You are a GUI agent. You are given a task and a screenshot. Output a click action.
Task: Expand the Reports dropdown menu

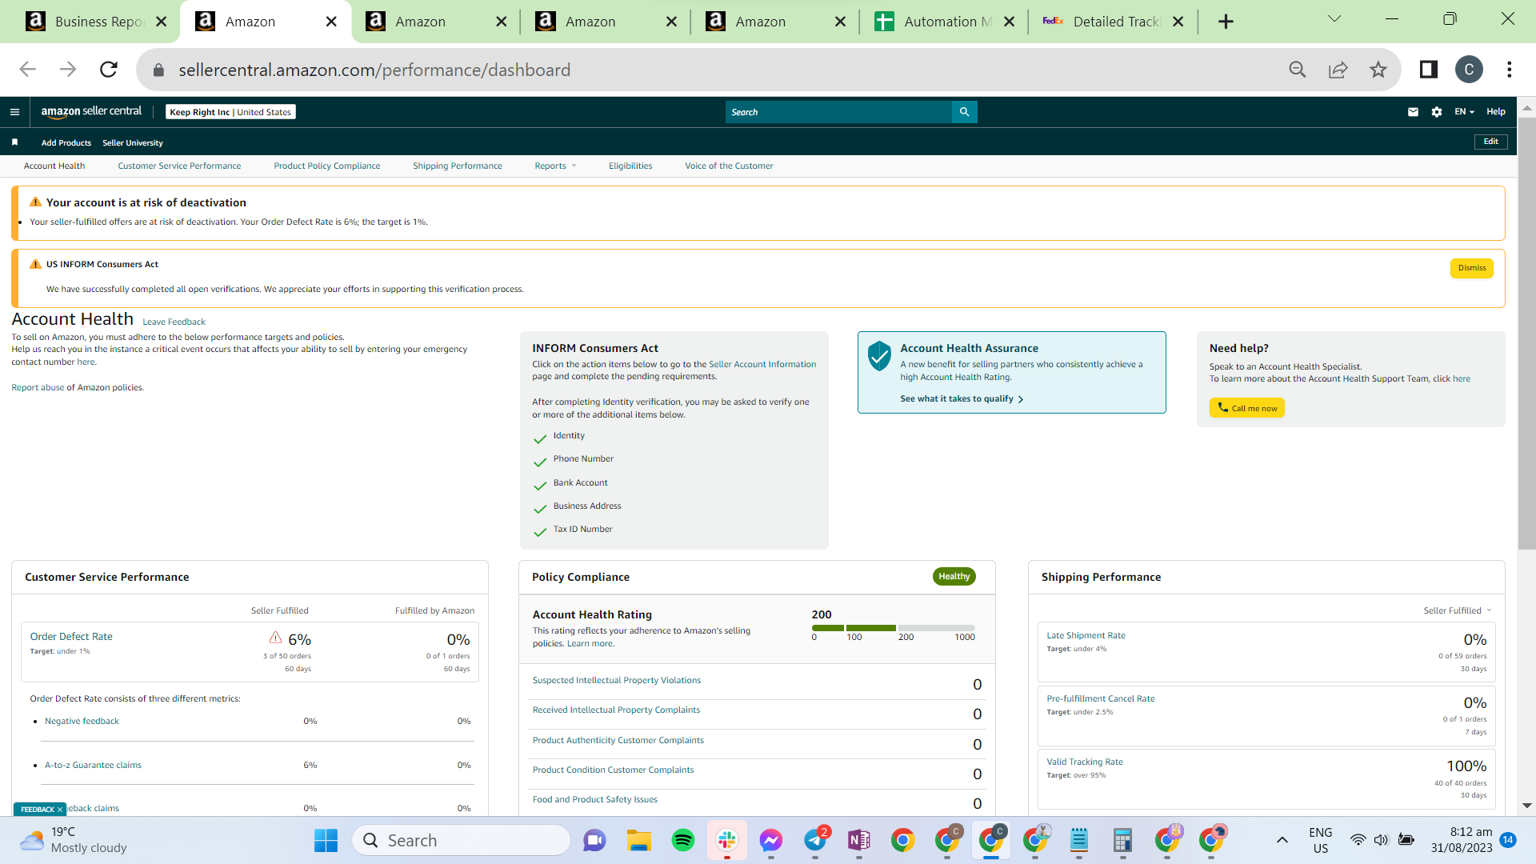555,166
